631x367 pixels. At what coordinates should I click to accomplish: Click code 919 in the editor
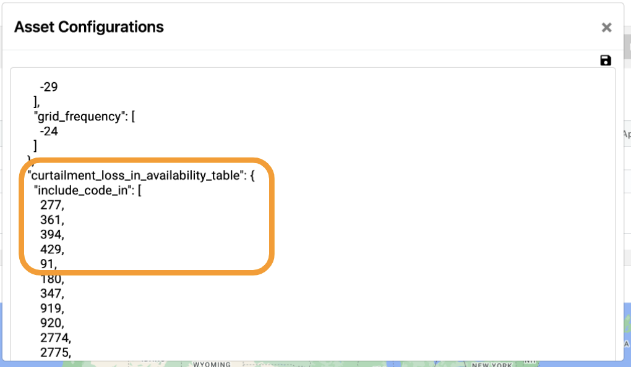coord(52,308)
